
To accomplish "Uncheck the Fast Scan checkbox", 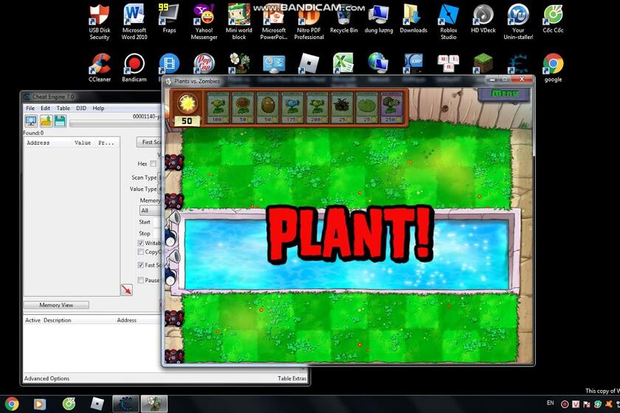I will pos(141,265).
